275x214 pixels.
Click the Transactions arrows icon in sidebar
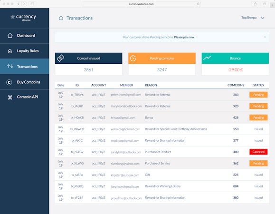[10, 67]
